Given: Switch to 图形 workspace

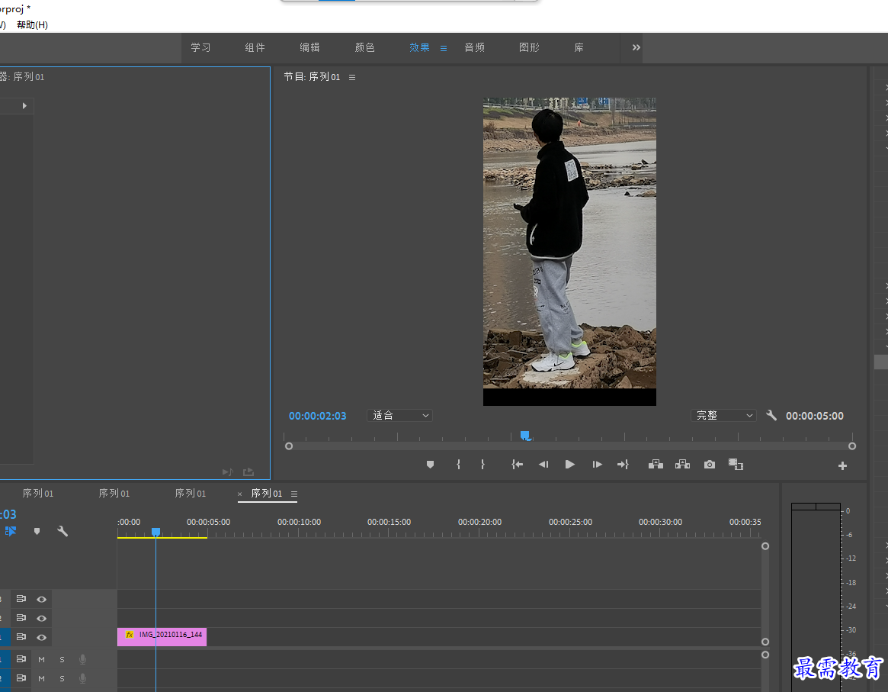Looking at the screenshot, I should pos(529,47).
